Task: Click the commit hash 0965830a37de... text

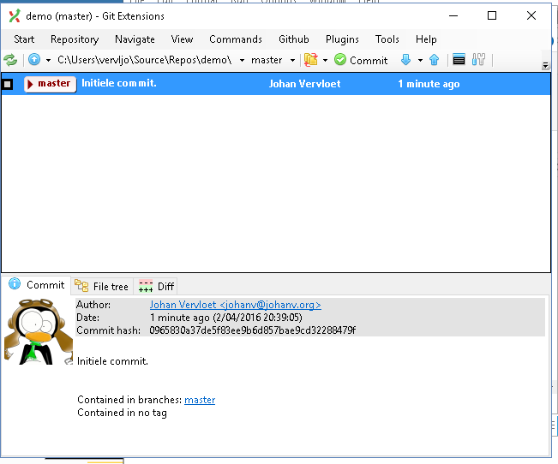Action: [x=252, y=330]
